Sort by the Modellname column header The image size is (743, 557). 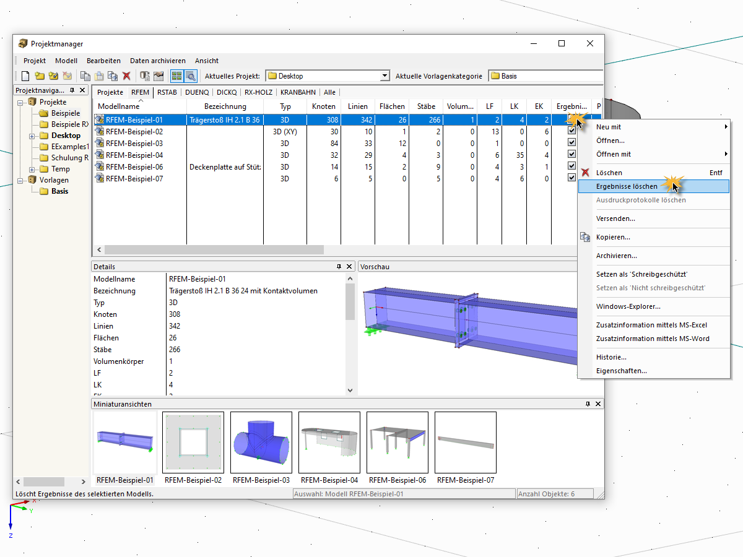140,106
